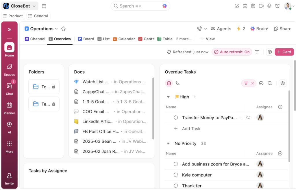Click the Invite people icon
The width and height of the screenshot is (296, 190).
click(9, 179)
